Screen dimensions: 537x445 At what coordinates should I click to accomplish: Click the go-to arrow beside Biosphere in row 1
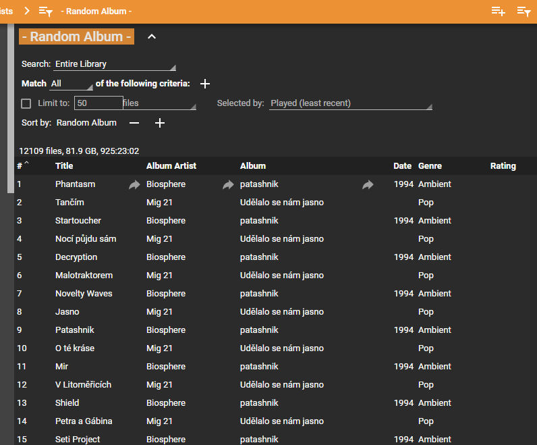click(x=228, y=184)
